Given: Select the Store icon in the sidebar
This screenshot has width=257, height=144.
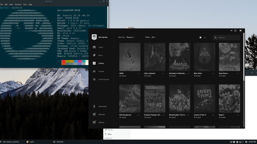Looking at the screenshot, I should tap(94, 55).
